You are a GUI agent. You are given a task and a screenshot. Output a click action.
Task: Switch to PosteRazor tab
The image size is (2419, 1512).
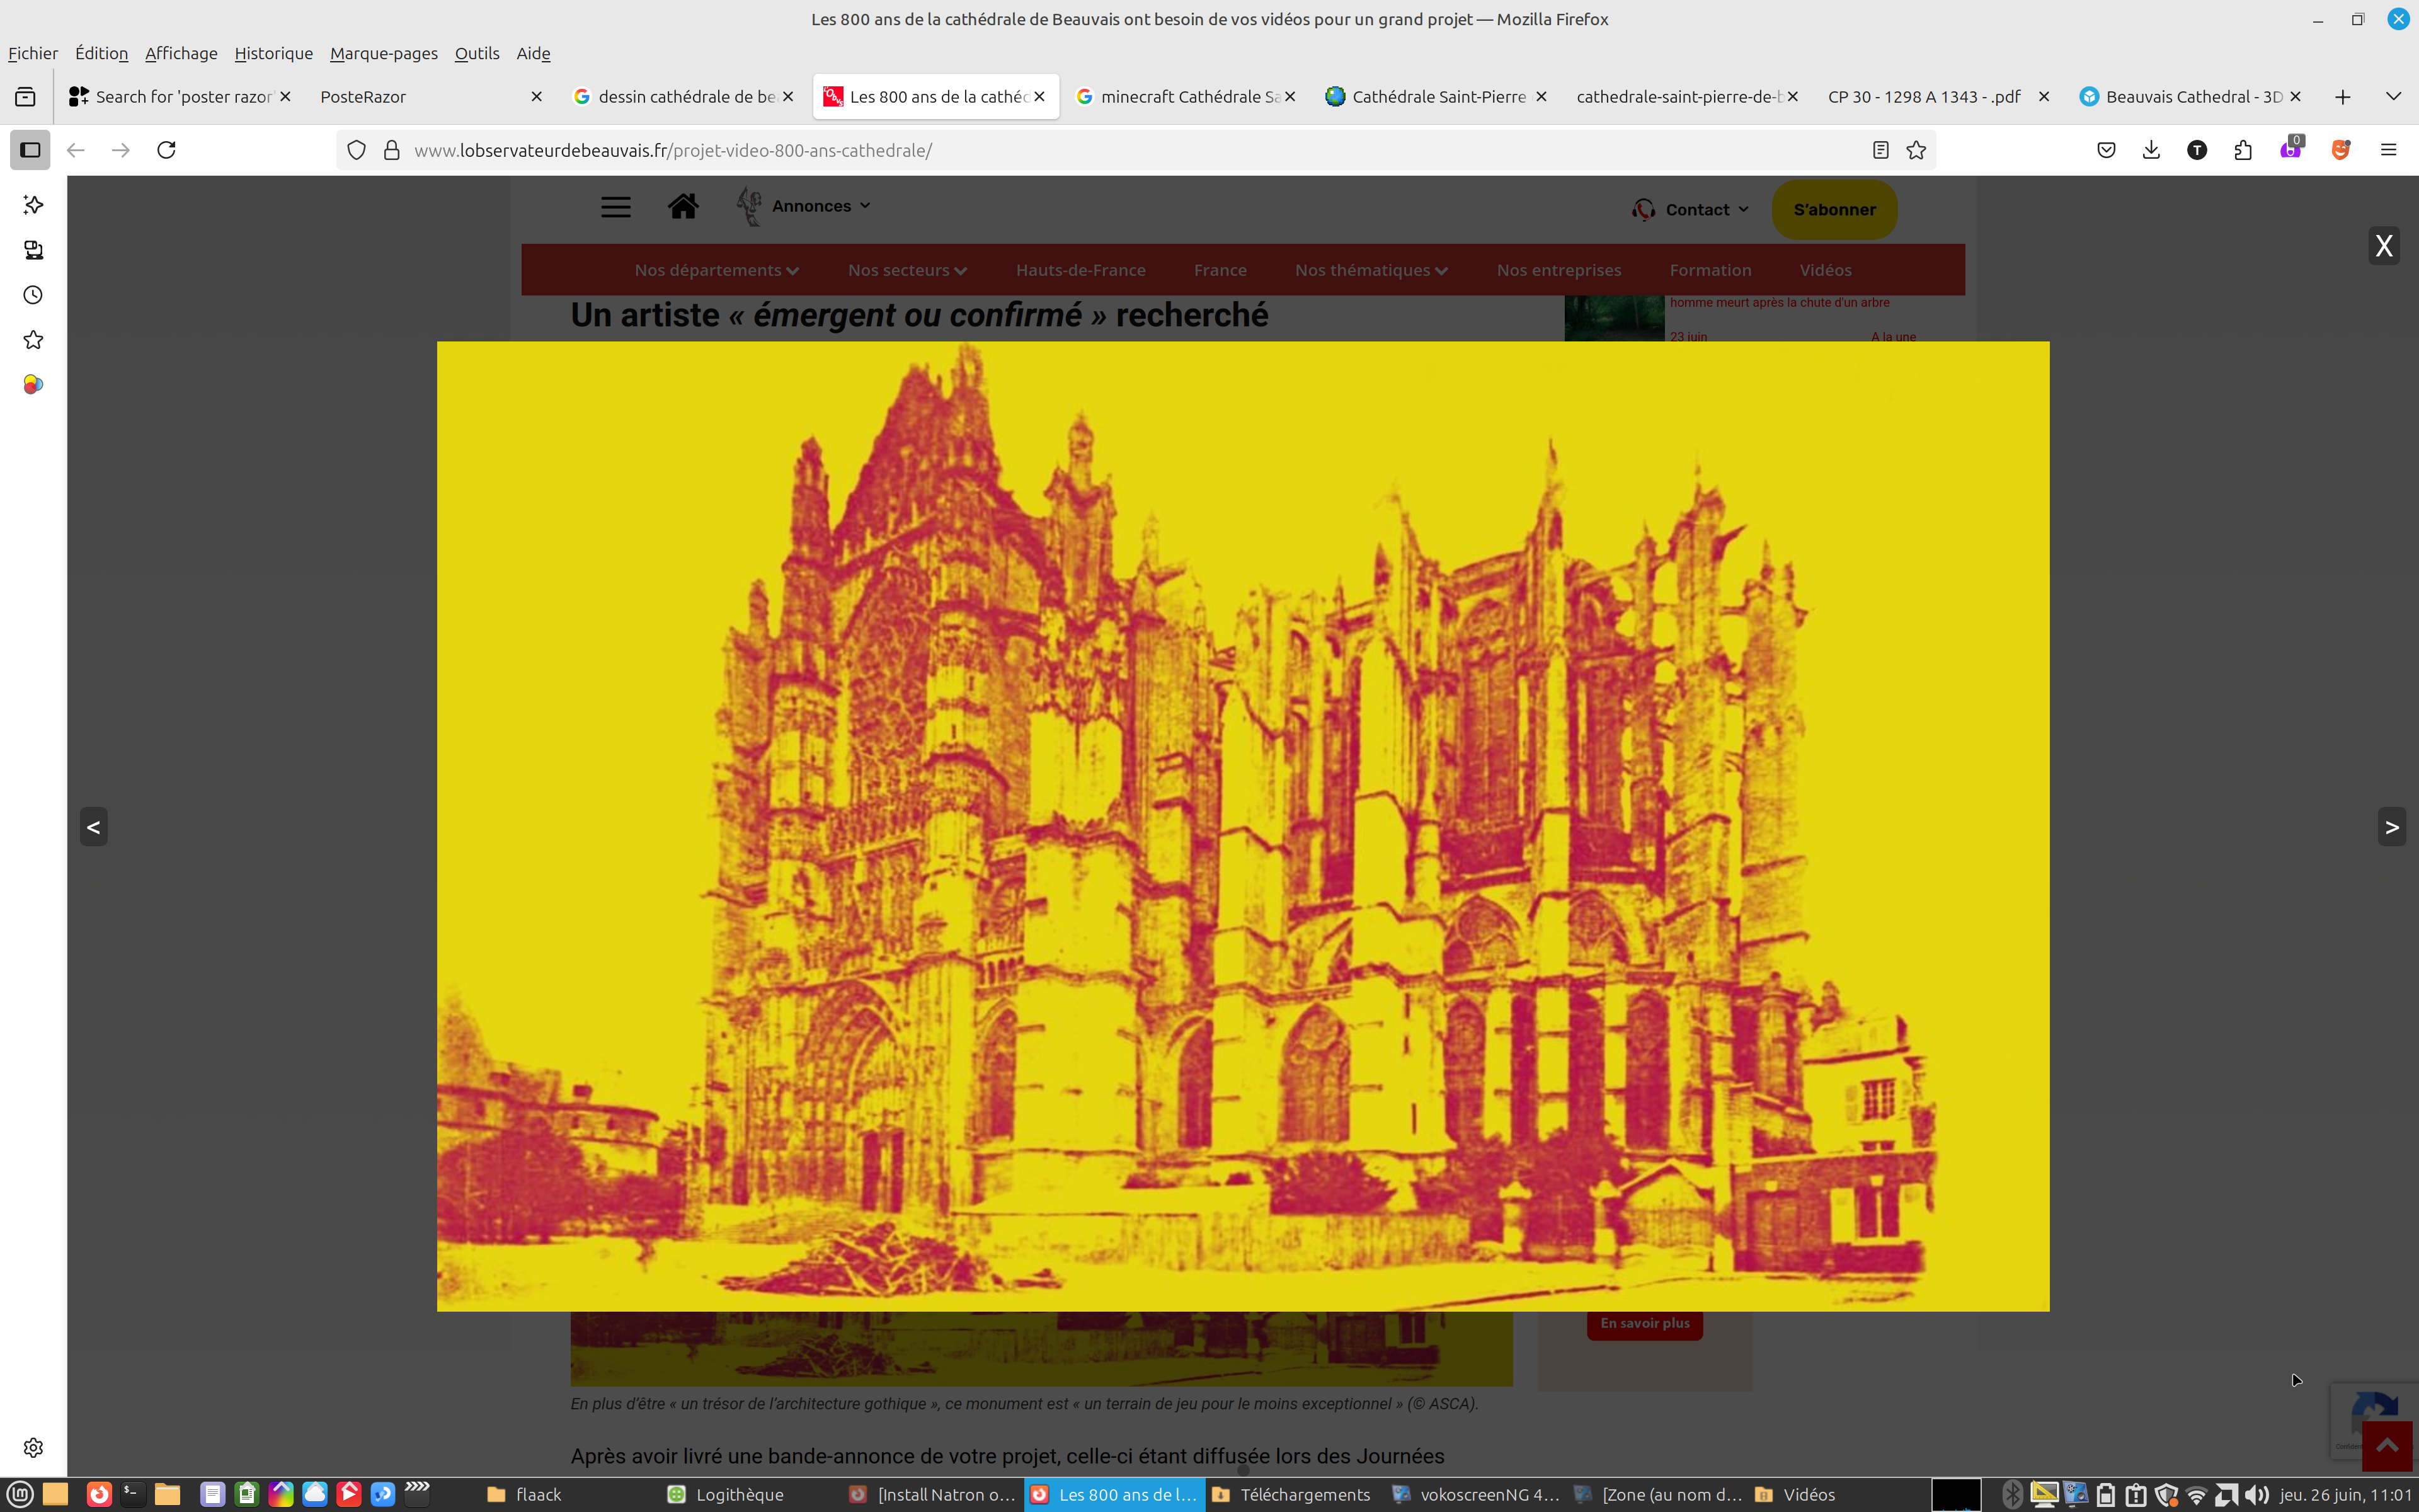click(x=420, y=96)
